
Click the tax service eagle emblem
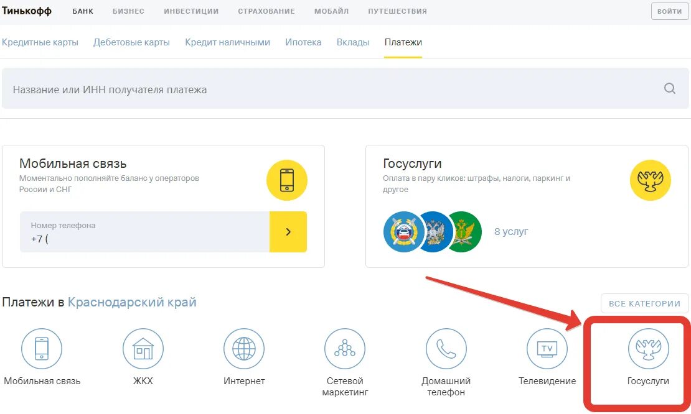(x=435, y=232)
